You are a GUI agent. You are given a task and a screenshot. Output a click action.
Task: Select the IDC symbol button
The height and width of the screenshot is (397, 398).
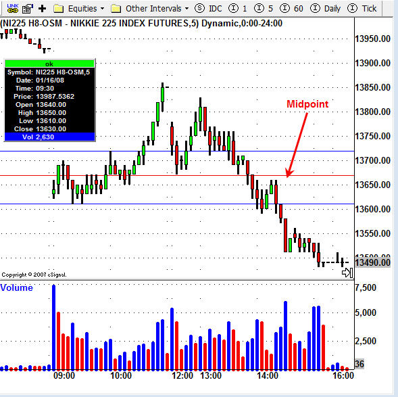coord(208,9)
